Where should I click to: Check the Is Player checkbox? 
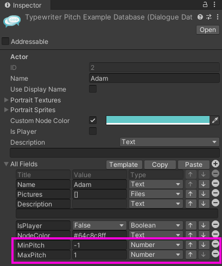(x=93, y=131)
